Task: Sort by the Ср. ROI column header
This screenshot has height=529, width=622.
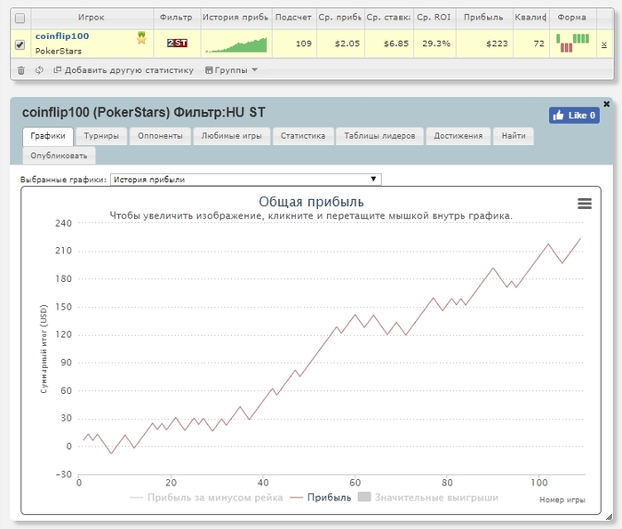Action: tap(434, 18)
